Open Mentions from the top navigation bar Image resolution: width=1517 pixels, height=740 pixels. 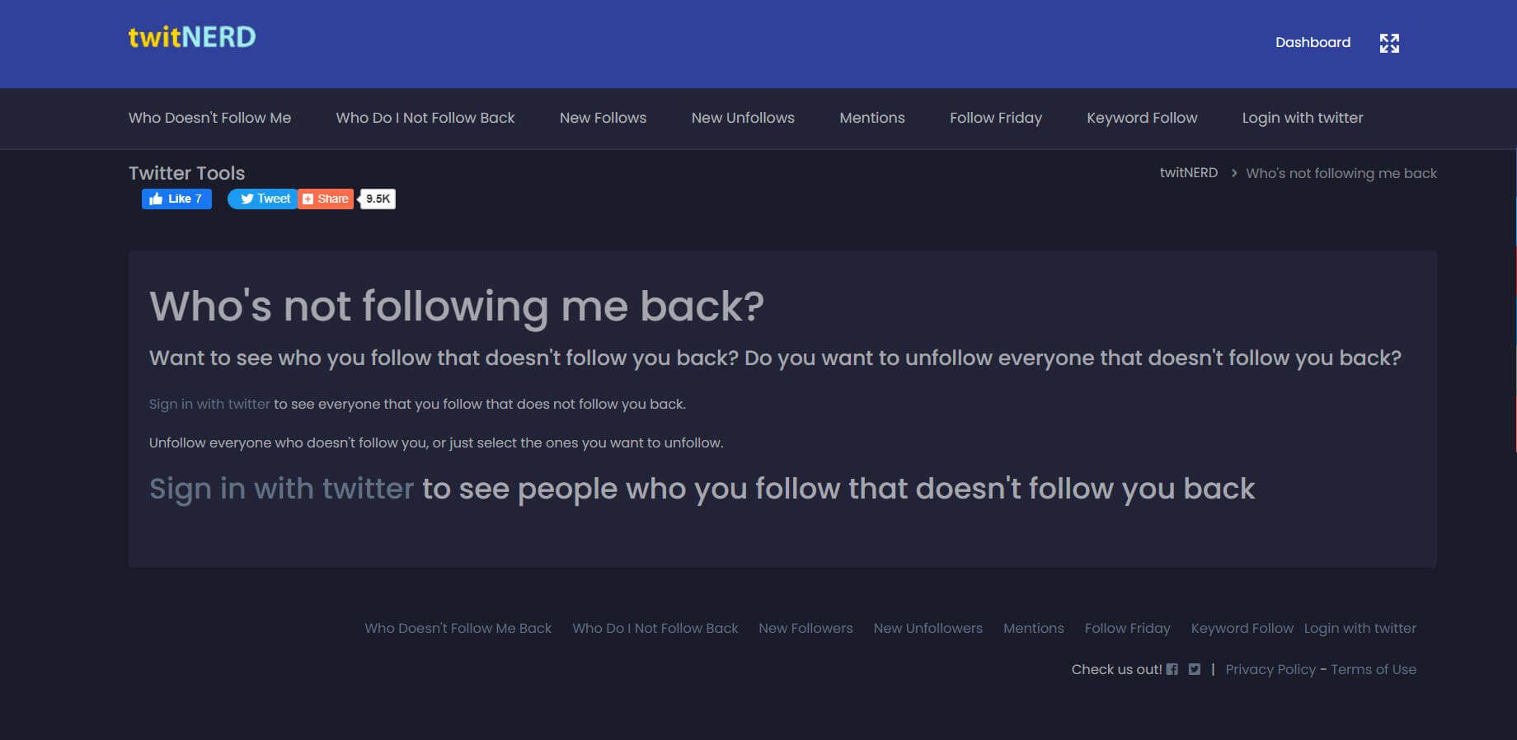(871, 118)
